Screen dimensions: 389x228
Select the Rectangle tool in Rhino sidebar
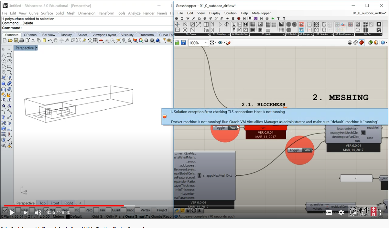[x=9, y=66]
